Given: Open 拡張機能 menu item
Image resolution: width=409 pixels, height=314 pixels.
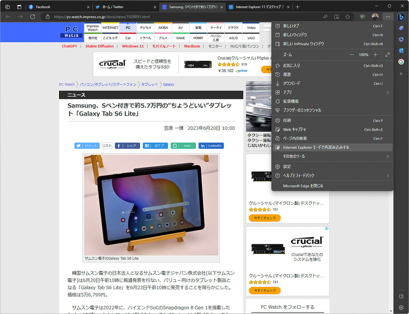Looking at the screenshot, I should pos(332,101).
